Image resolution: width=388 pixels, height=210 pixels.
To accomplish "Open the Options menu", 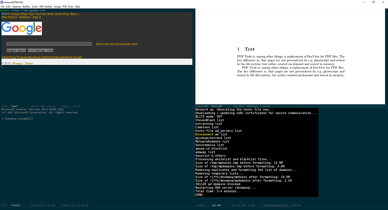I will [x=16, y=6].
